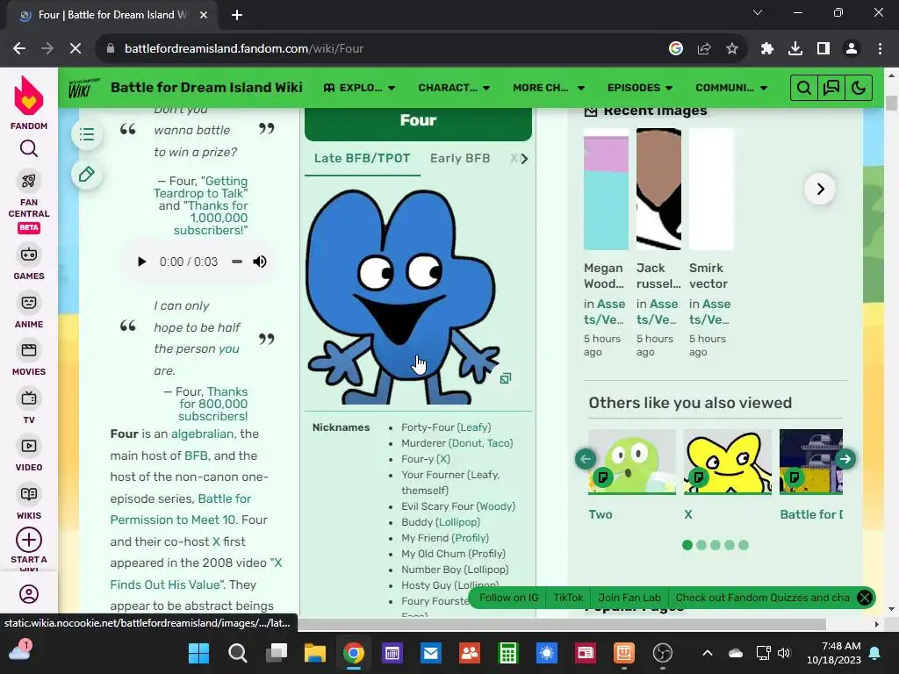This screenshot has height=674, width=899.
Task: Expand the Community menu
Action: (x=731, y=88)
